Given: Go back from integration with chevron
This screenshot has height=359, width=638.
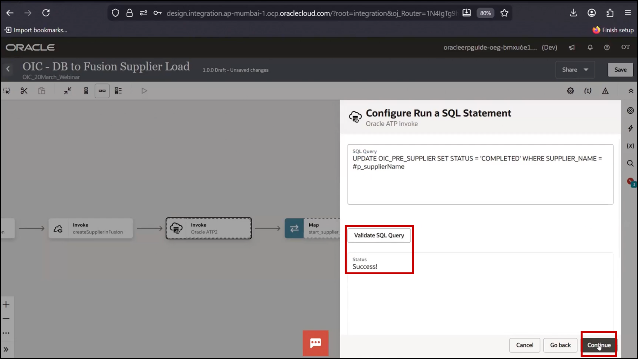Looking at the screenshot, I should [8, 69].
